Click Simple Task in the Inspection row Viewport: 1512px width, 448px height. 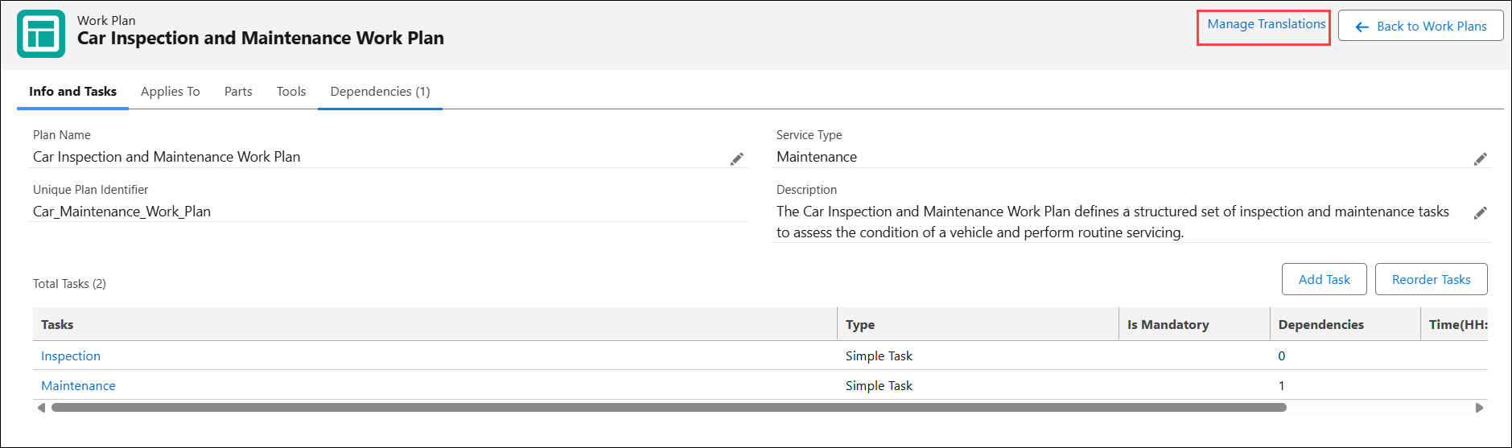(x=879, y=356)
